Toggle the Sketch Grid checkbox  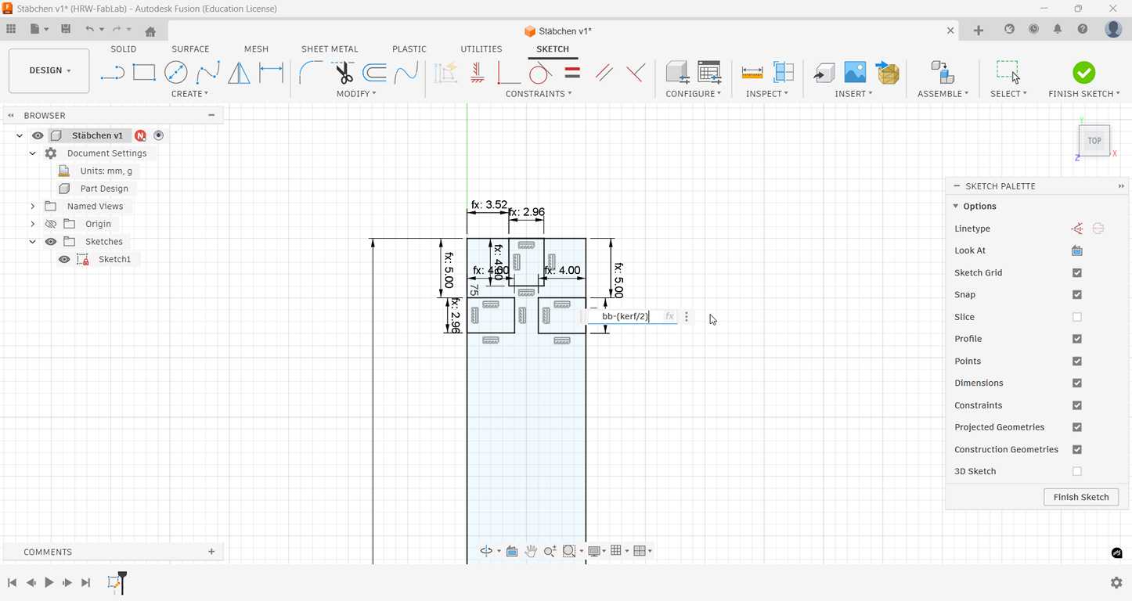click(x=1077, y=272)
